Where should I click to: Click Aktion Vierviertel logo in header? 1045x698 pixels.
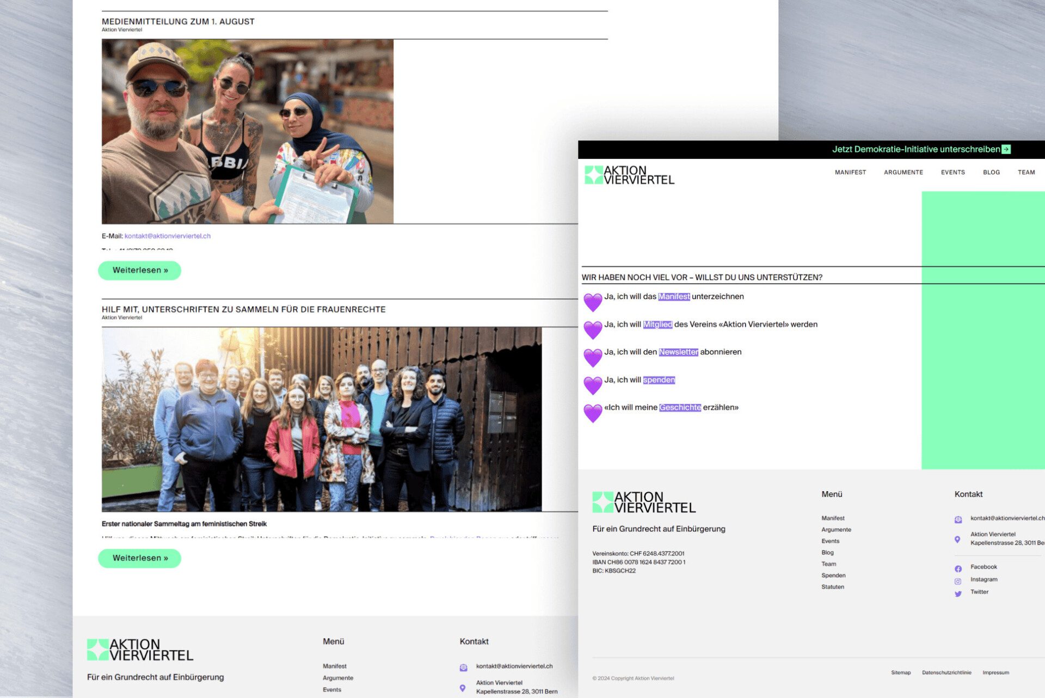coord(629,175)
